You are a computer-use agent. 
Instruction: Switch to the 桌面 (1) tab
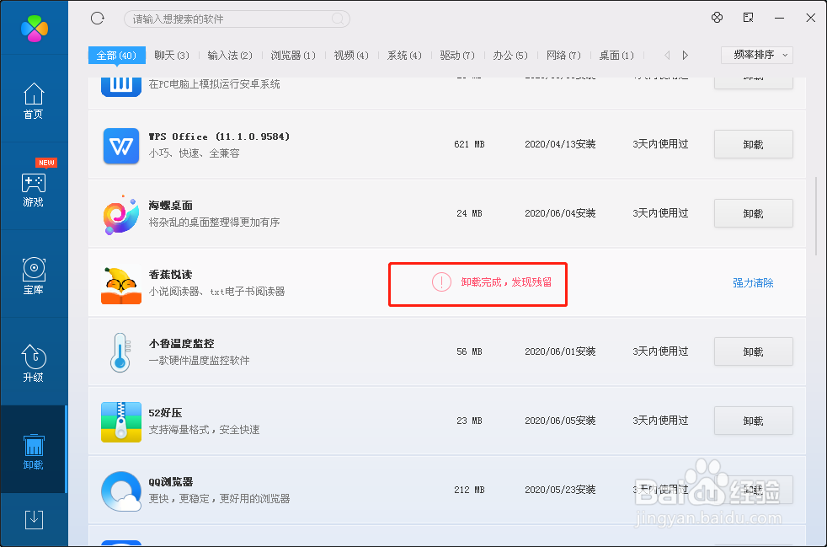616,56
